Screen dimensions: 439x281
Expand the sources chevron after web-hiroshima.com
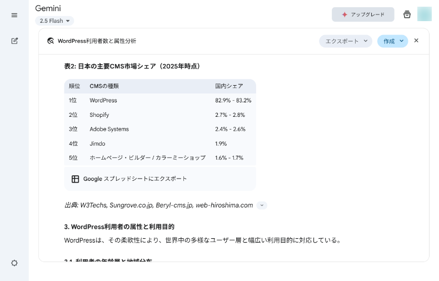(x=262, y=205)
